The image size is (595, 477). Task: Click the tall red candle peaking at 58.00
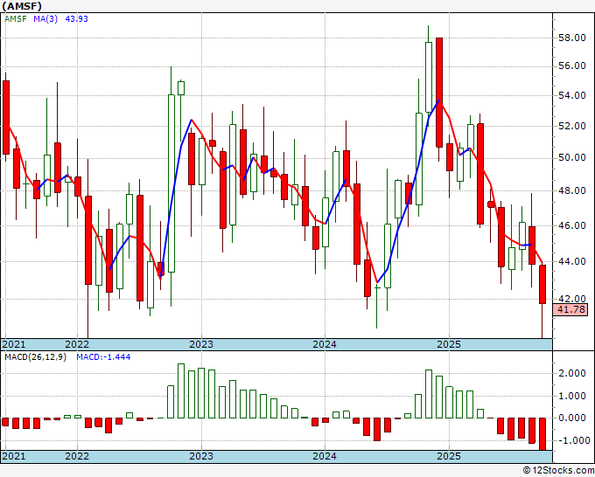(439, 93)
